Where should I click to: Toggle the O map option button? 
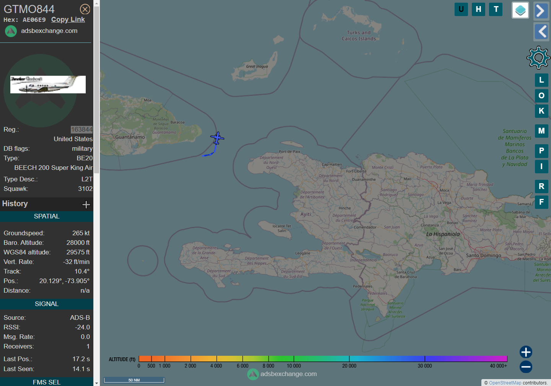[541, 96]
